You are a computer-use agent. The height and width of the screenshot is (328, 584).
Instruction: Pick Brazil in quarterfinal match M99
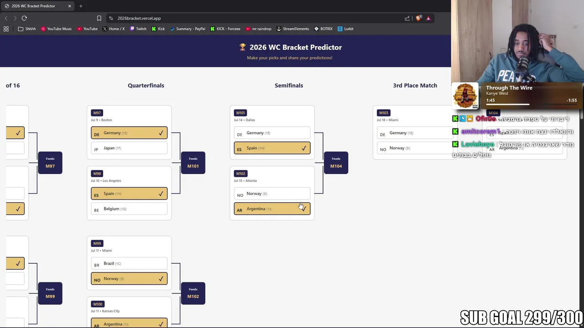click(x=129, y=263)
